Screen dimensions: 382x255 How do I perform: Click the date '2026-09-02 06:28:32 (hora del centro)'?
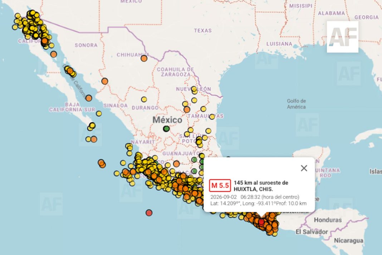255,197
